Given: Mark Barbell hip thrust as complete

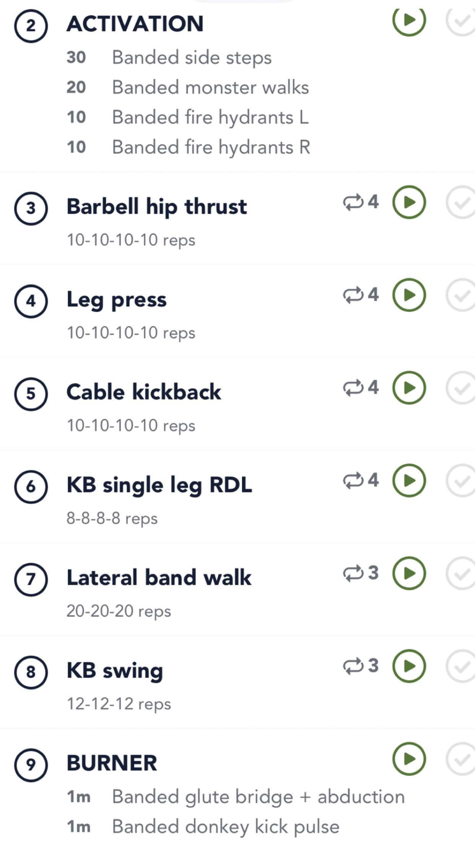Looking at the screenshot, I should click(461, 202).
